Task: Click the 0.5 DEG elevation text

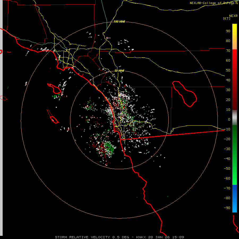Action: (121, 237)
